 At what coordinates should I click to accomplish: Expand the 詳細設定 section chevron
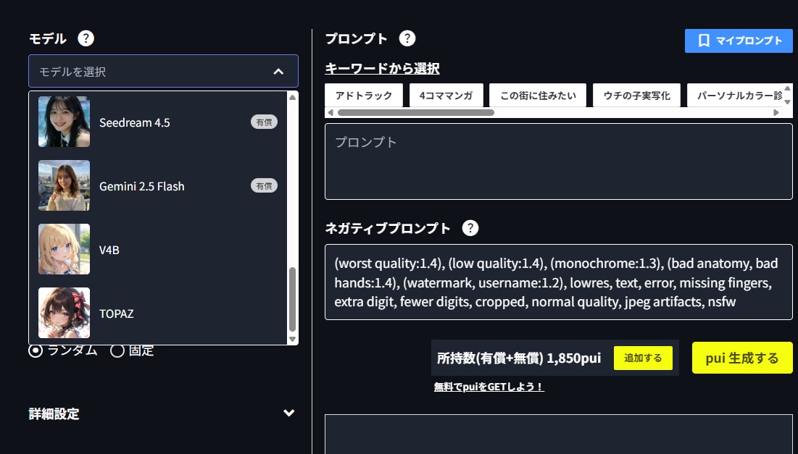click(288, 413)
